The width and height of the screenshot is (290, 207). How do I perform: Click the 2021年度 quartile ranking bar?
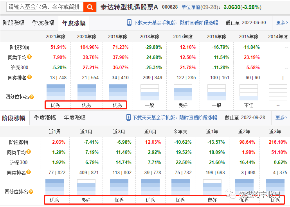click(56, 92)
